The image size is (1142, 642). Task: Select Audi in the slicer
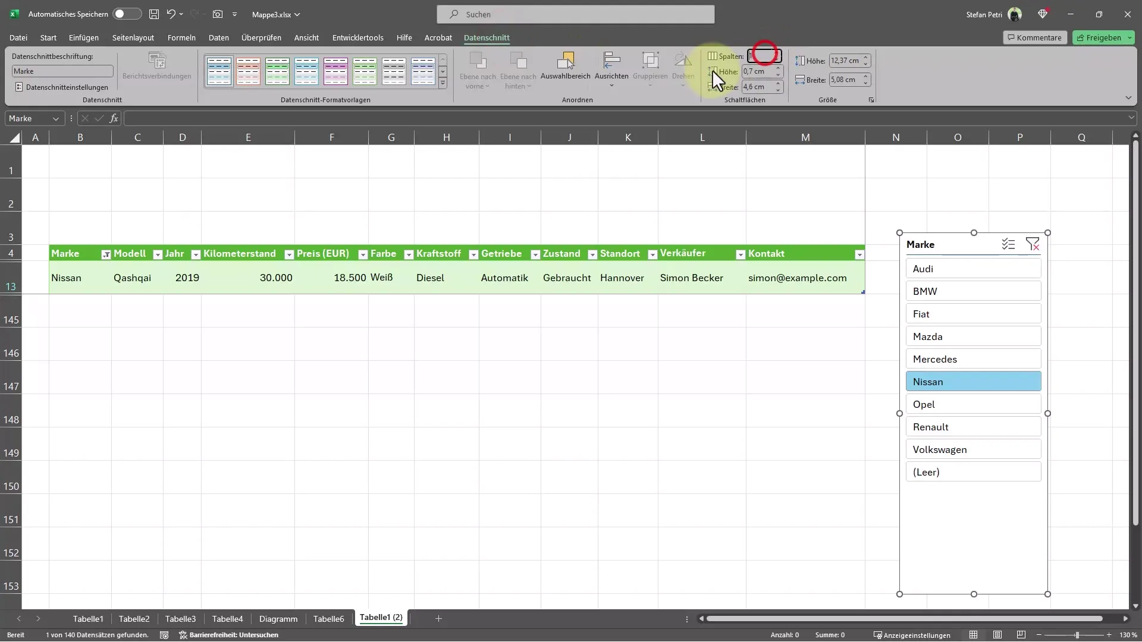(x=974, y=269)
